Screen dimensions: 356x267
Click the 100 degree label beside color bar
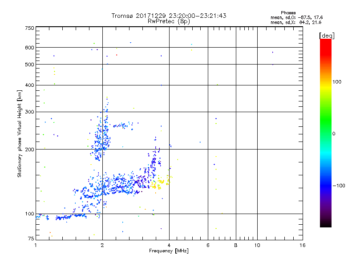(337, 82)
